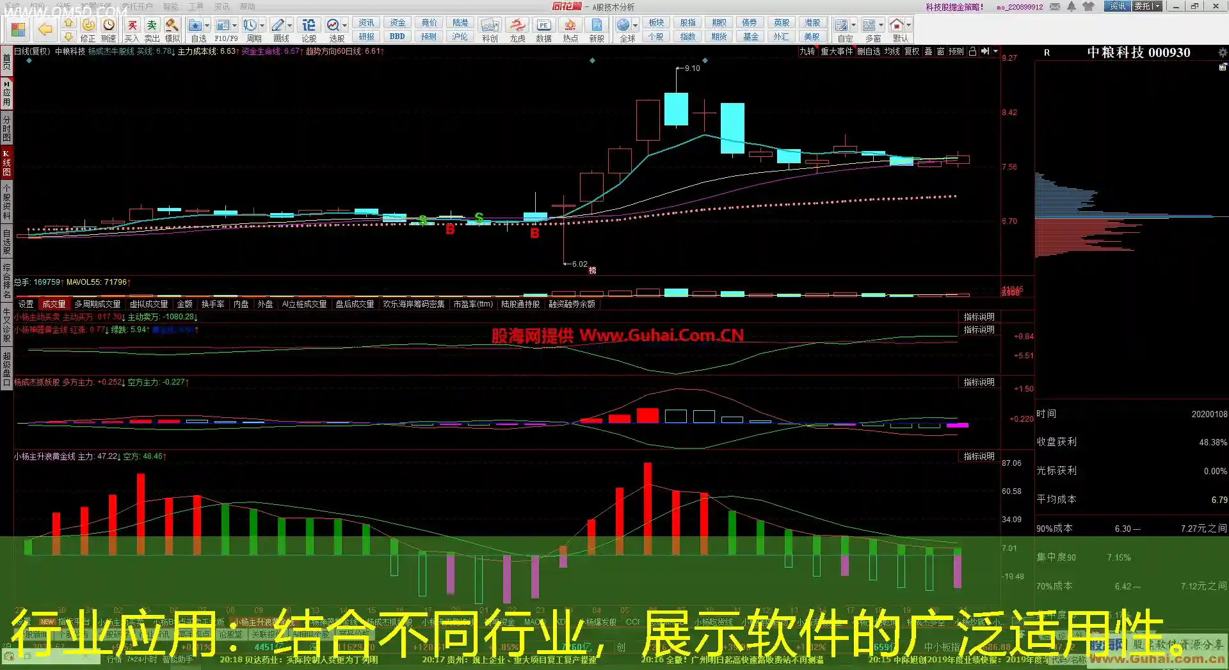The width and height of the screenshot is (1229, 670).
Task: Click the back arrow toolbar icon
Action: pyautogui.click(x=45, y=29)
